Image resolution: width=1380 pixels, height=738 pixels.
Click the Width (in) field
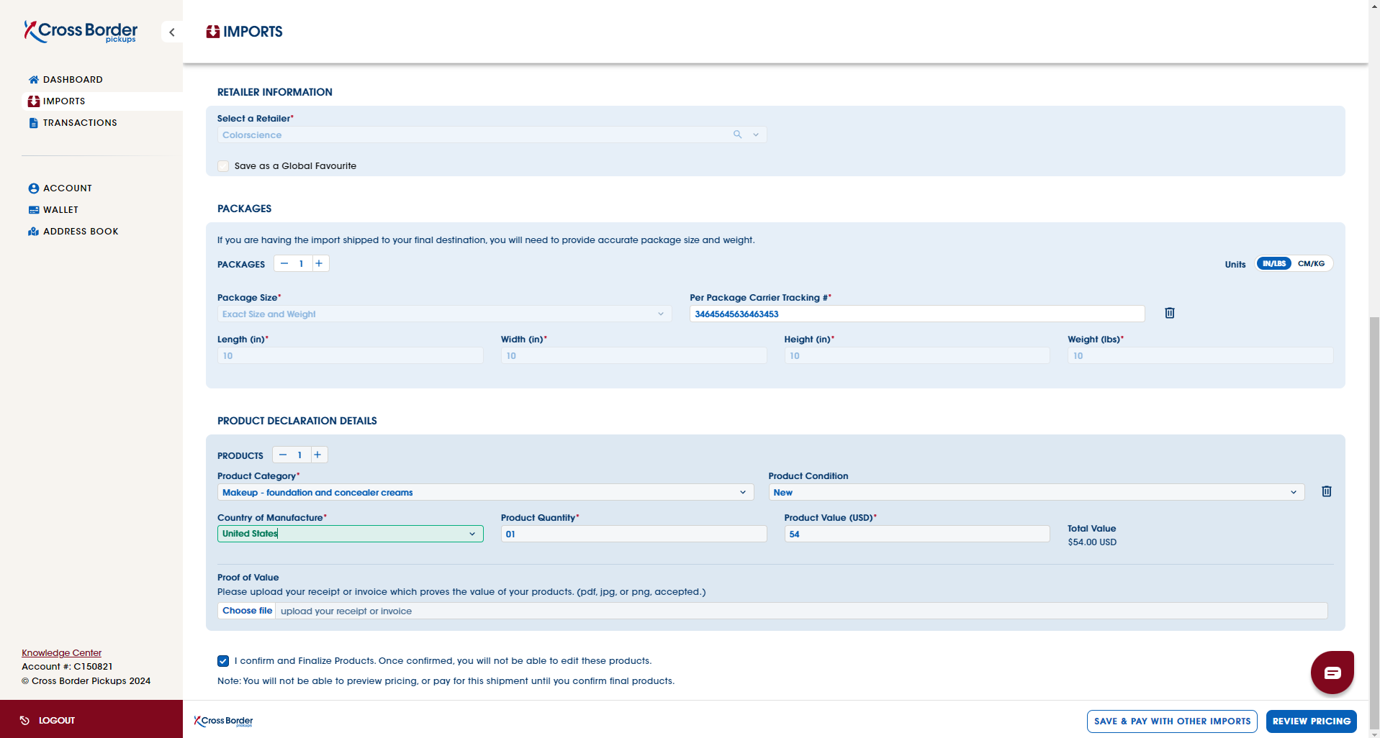click(x=633, y=355)
